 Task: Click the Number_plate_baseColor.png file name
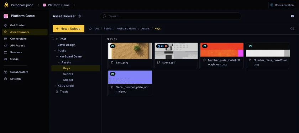point(271,62)
